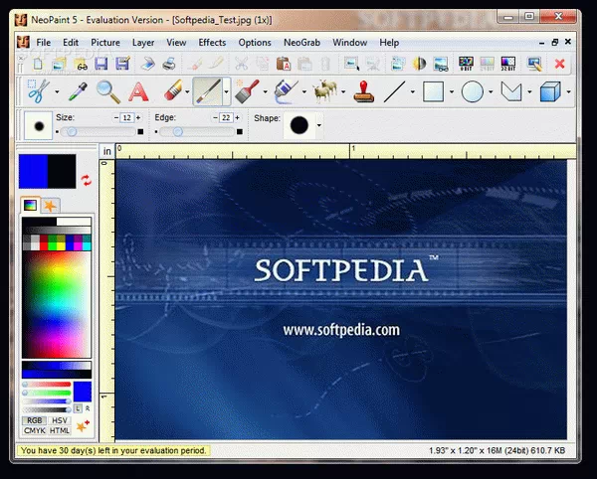Paste clipboard using the clipboard A icon
This screenshot has width=597, height=479.
[x=284, y=64]
